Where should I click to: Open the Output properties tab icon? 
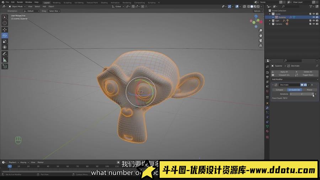click(267, 77)
